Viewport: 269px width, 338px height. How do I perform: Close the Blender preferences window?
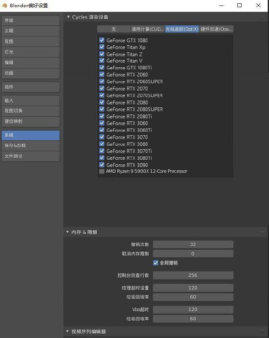258,5
